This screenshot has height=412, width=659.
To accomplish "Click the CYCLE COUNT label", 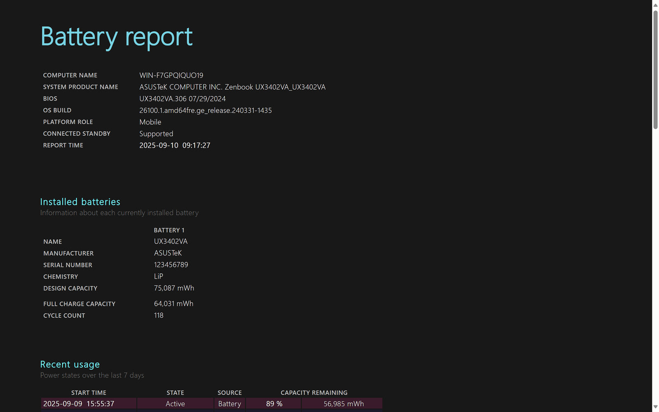I will [64, 316].
